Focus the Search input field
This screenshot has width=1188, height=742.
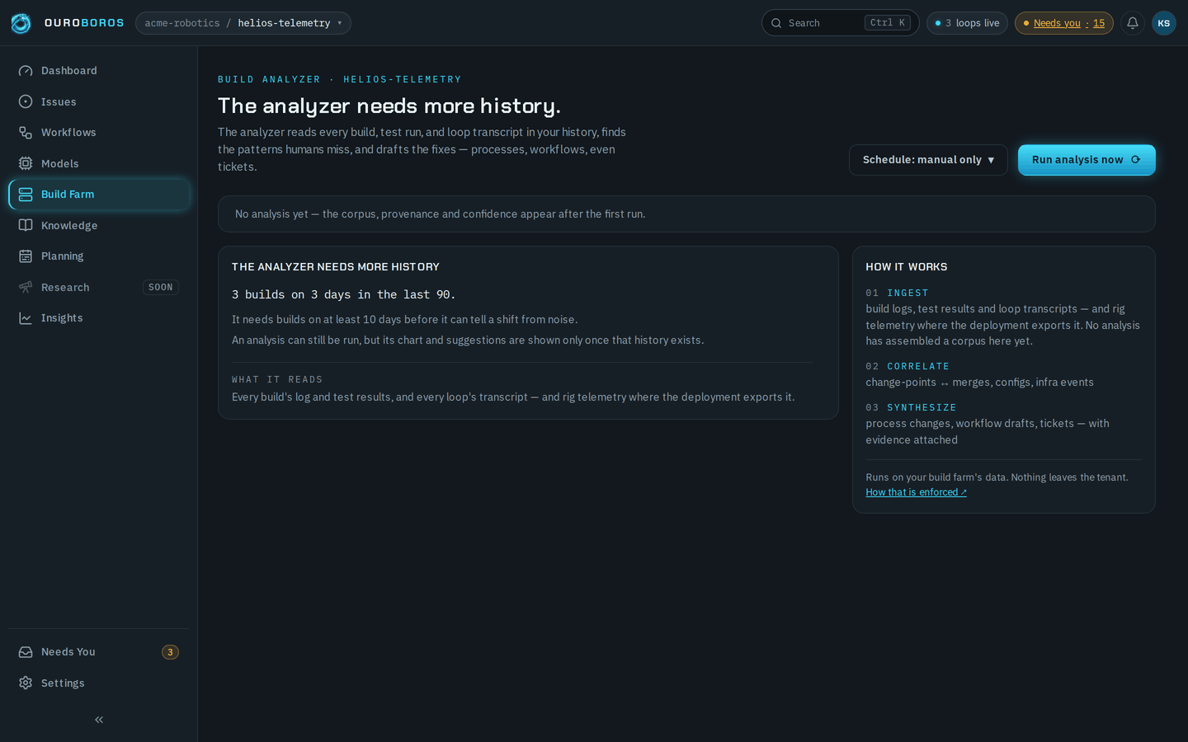[x=840, y=23]
